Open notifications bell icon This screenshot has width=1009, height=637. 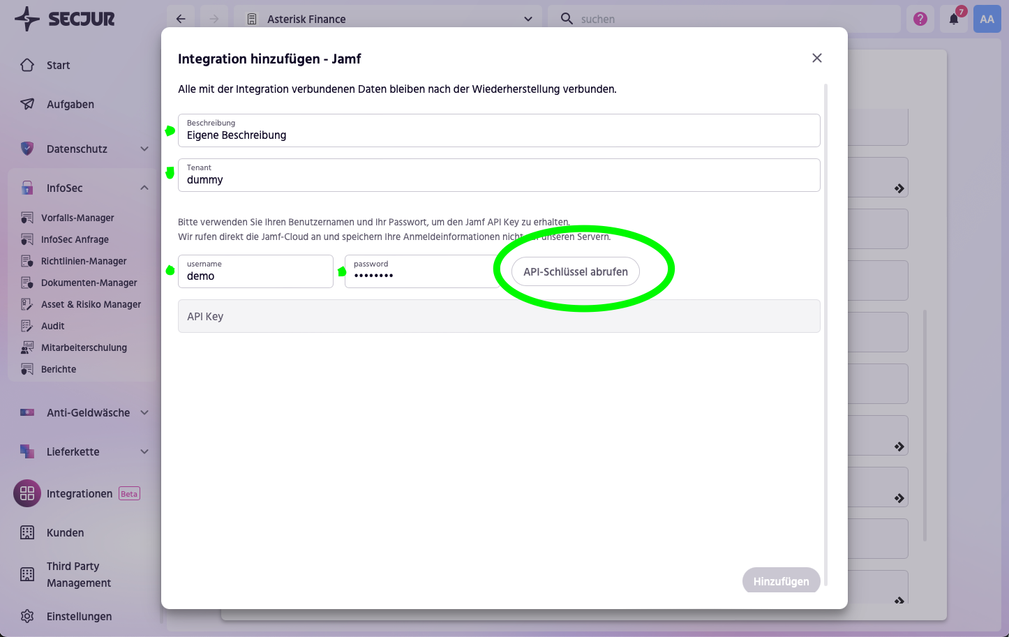[x=954, y=19]
